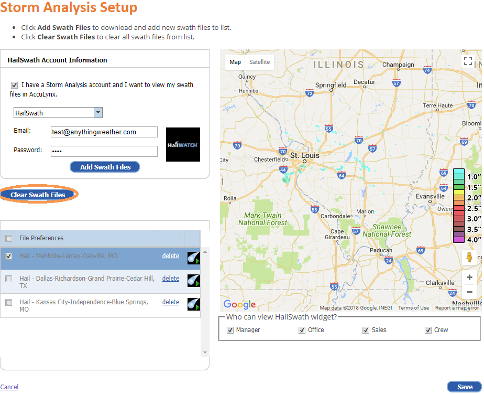The height and width of the screenshot is (394, 484).
Task: Delete the Kansas City-Independence swath file
Action: pyautogui.click(x=171, y=302)
